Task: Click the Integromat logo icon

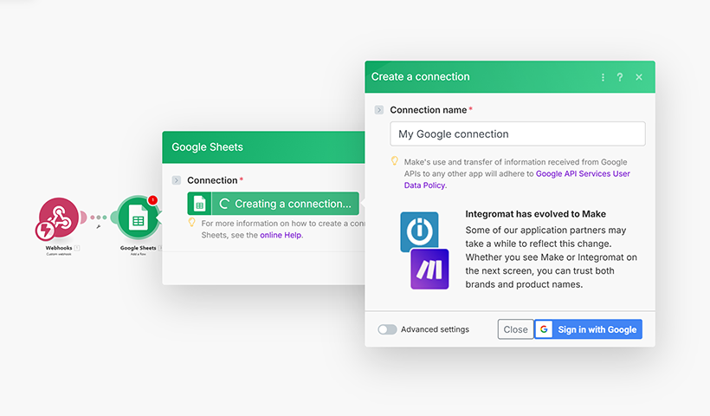Action: [x=419, y=231]
